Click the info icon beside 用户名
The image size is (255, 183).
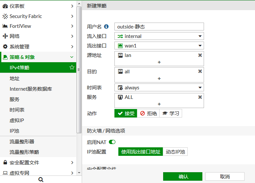106,27
